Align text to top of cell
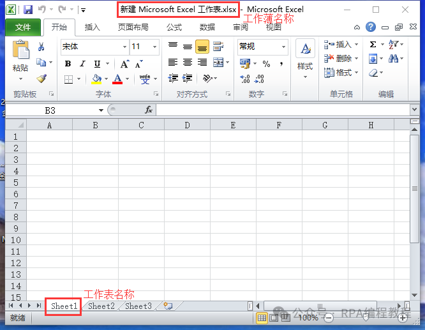Image resolution: width=425 pixels, height=330 pixels. [x=173, y=45]
